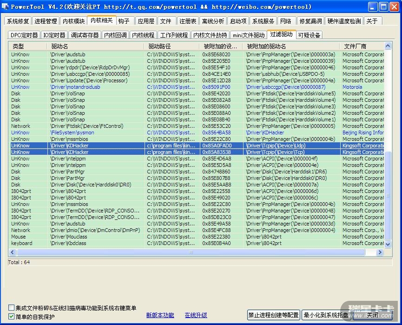
Task: Open the 系统修复 tab
Action: (18, 21)
